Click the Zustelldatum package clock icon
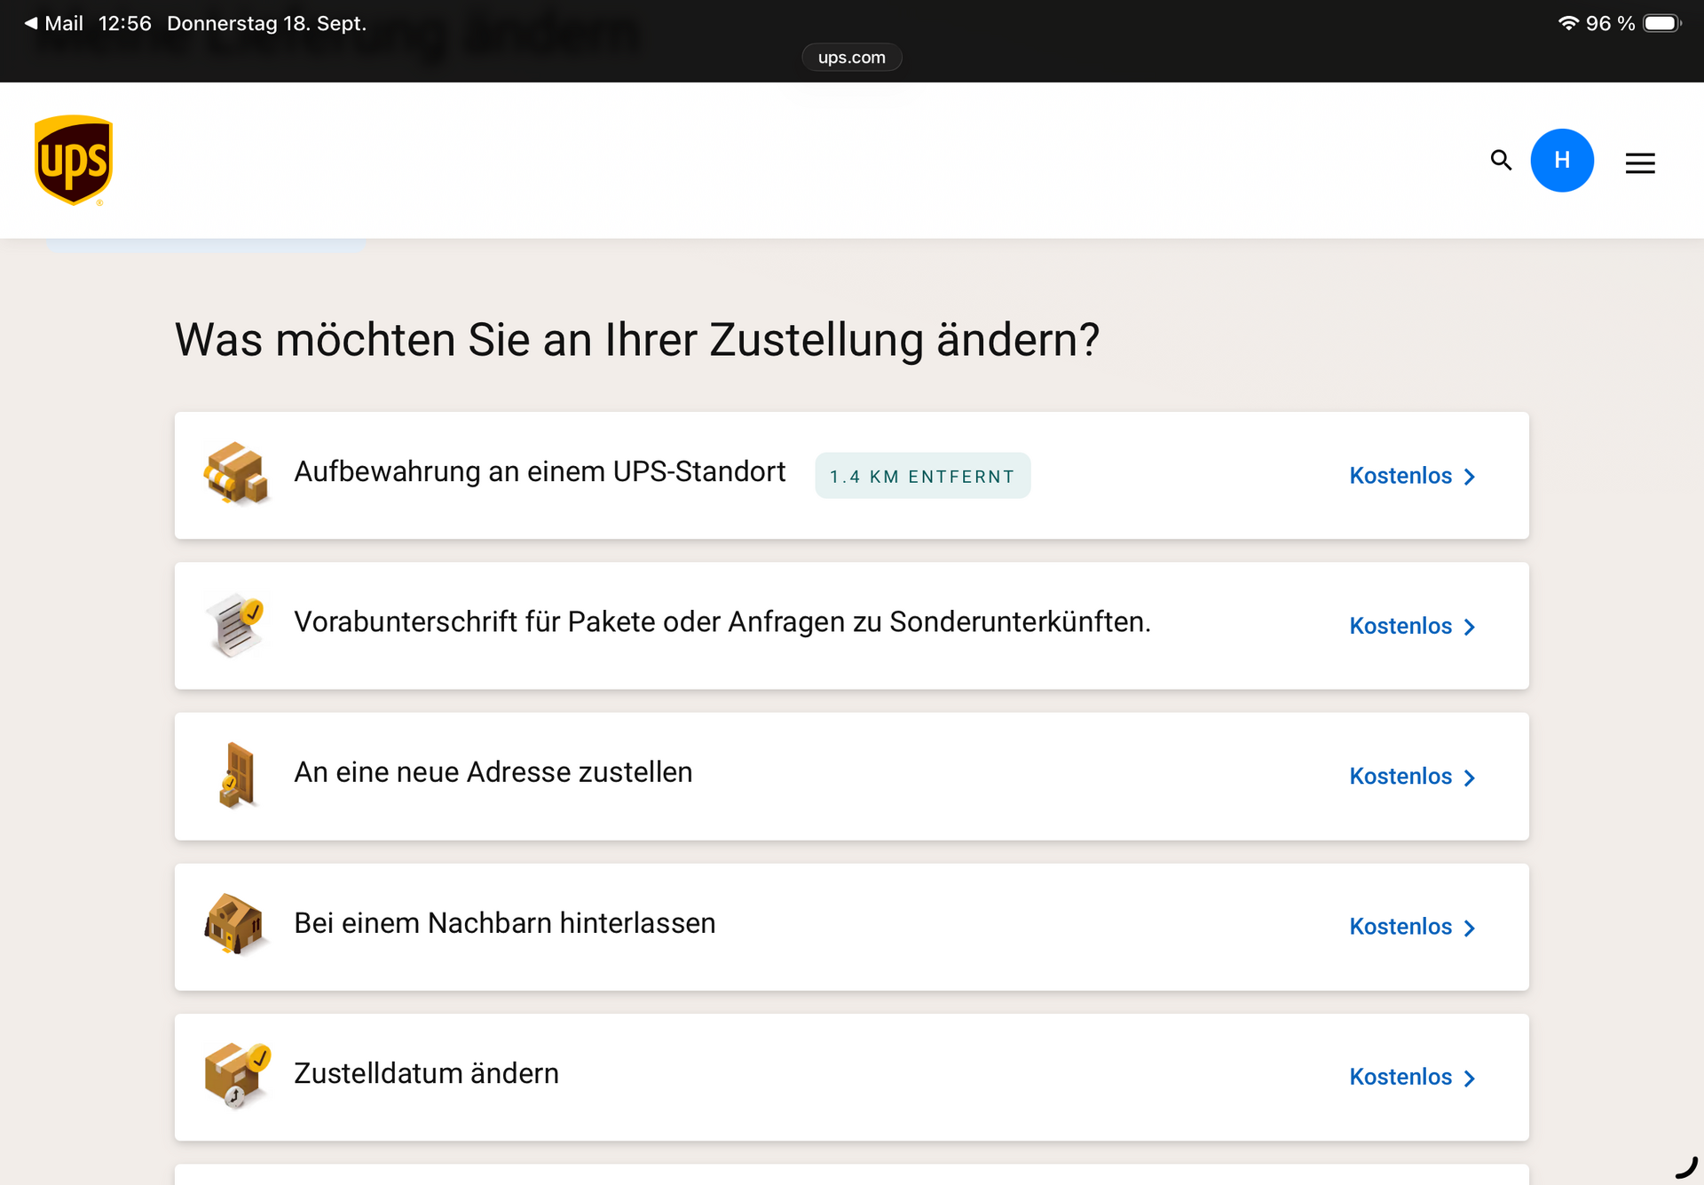The image size is (1704, 1185). (x=236, y=1075)
